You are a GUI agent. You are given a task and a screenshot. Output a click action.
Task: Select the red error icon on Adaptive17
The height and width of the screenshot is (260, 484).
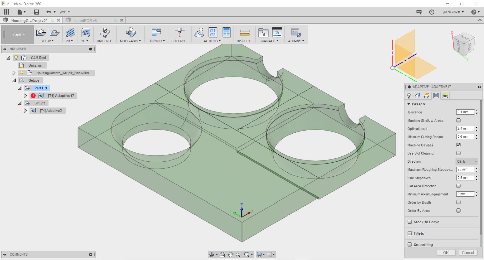[33, 96]
